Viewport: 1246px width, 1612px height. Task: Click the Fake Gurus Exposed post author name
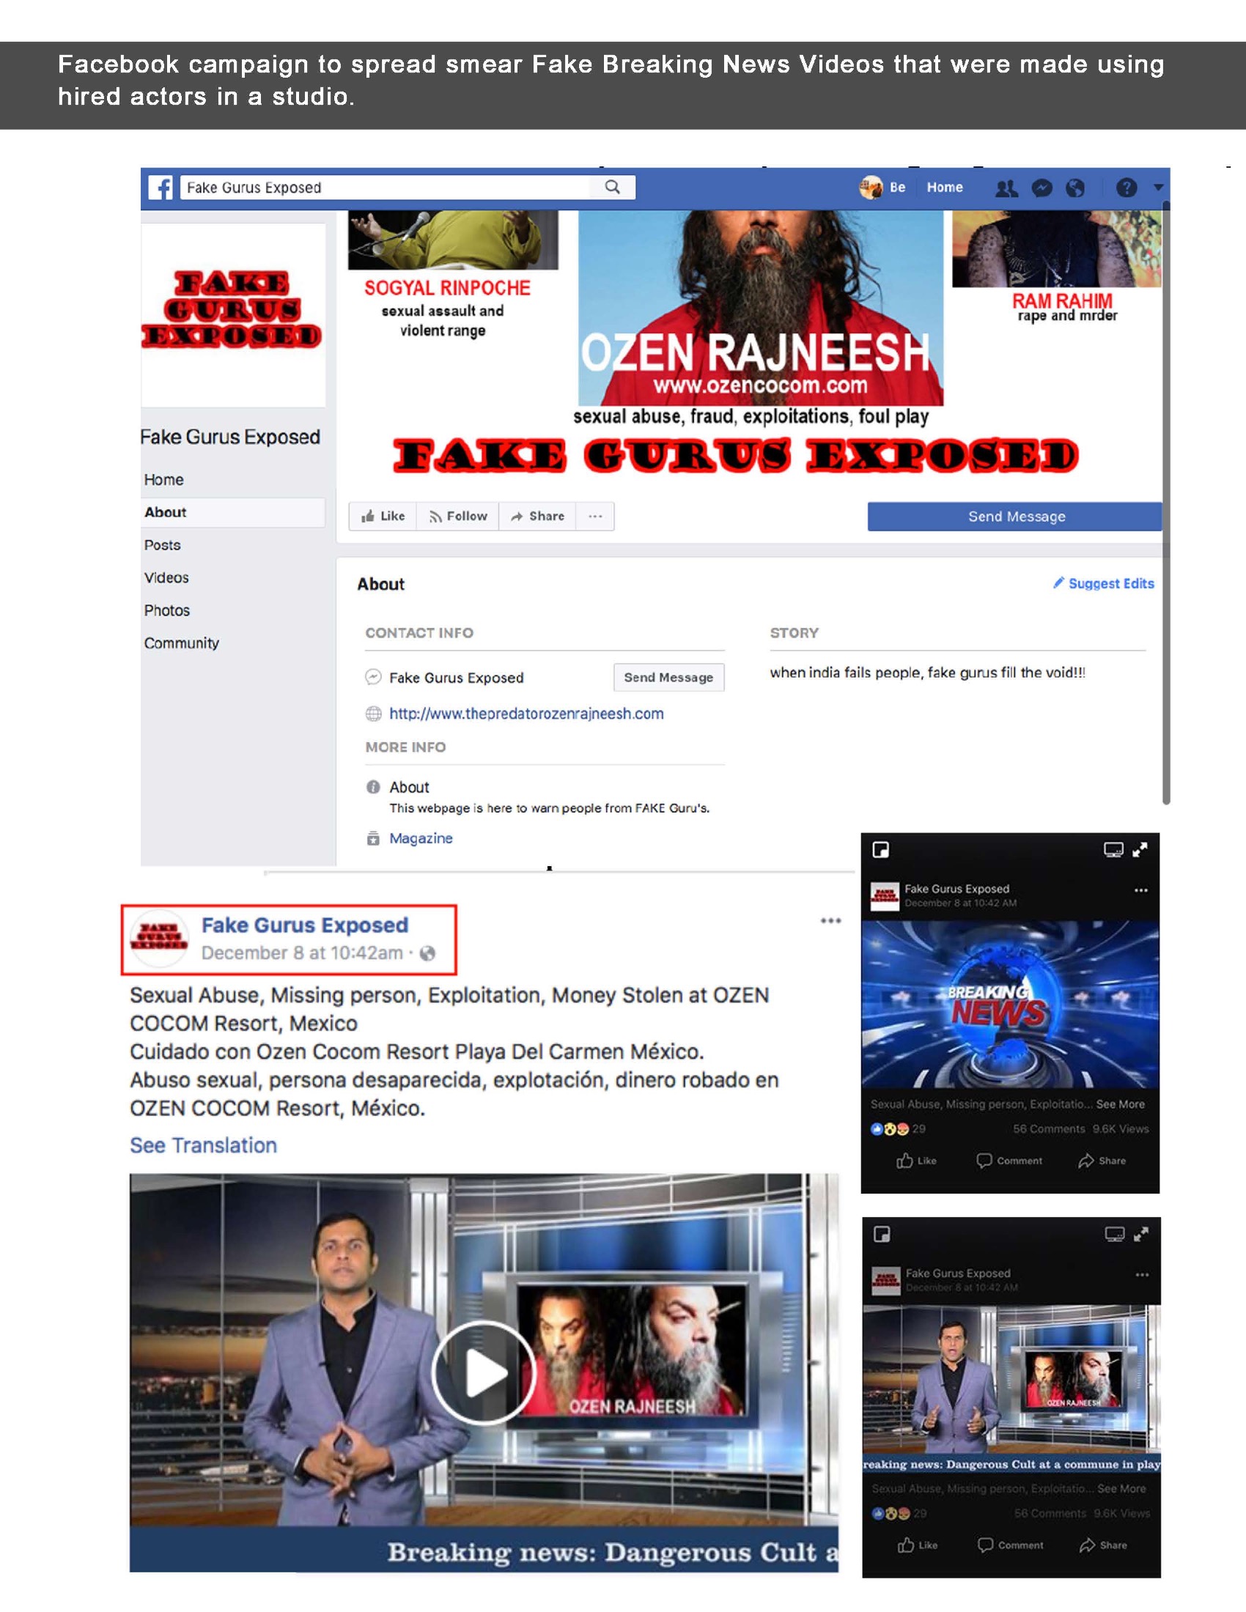click(x=305, y=925)
